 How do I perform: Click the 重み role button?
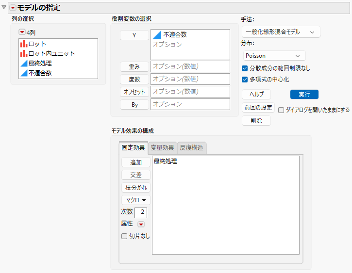[x=134, y=66]
